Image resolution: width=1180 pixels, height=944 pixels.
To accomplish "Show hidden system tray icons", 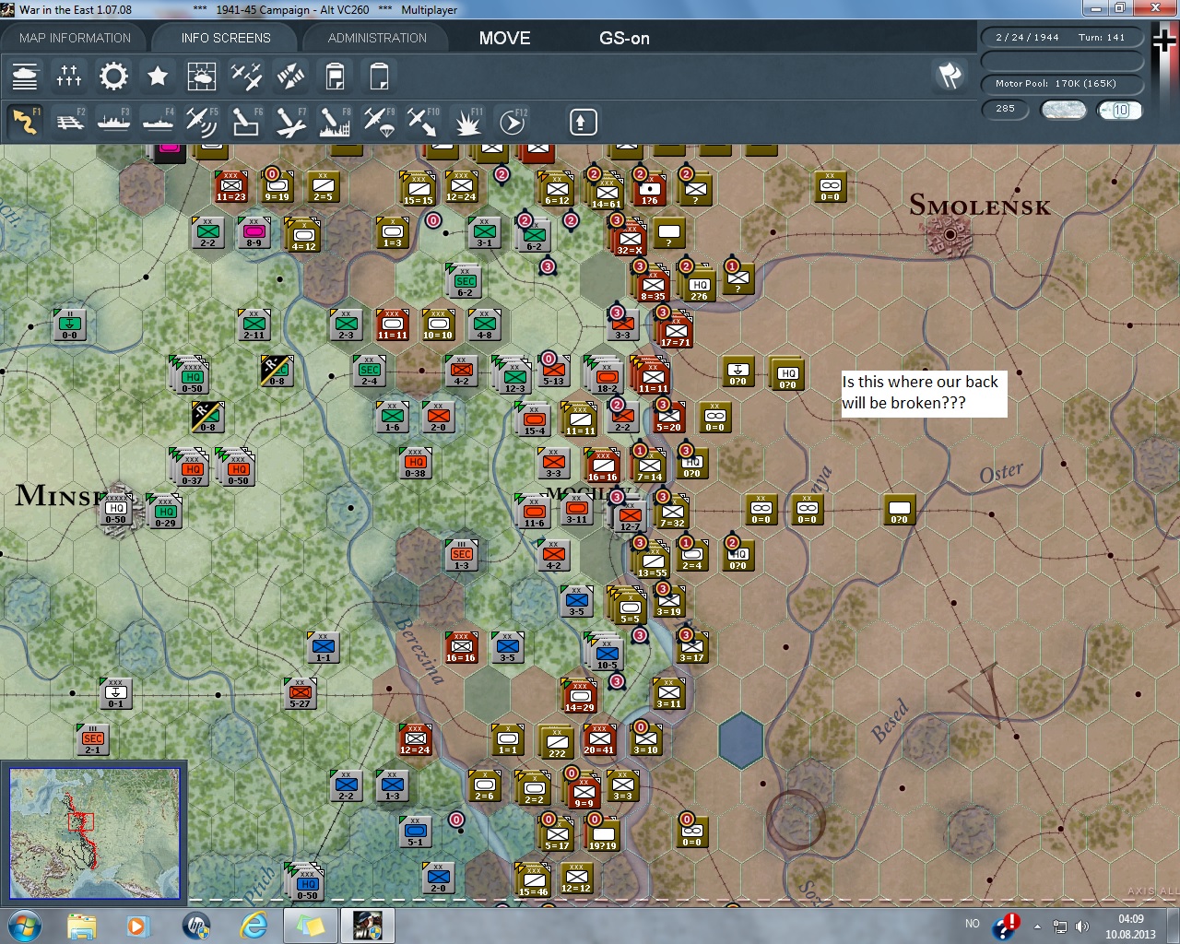I will click(1037, 926).
